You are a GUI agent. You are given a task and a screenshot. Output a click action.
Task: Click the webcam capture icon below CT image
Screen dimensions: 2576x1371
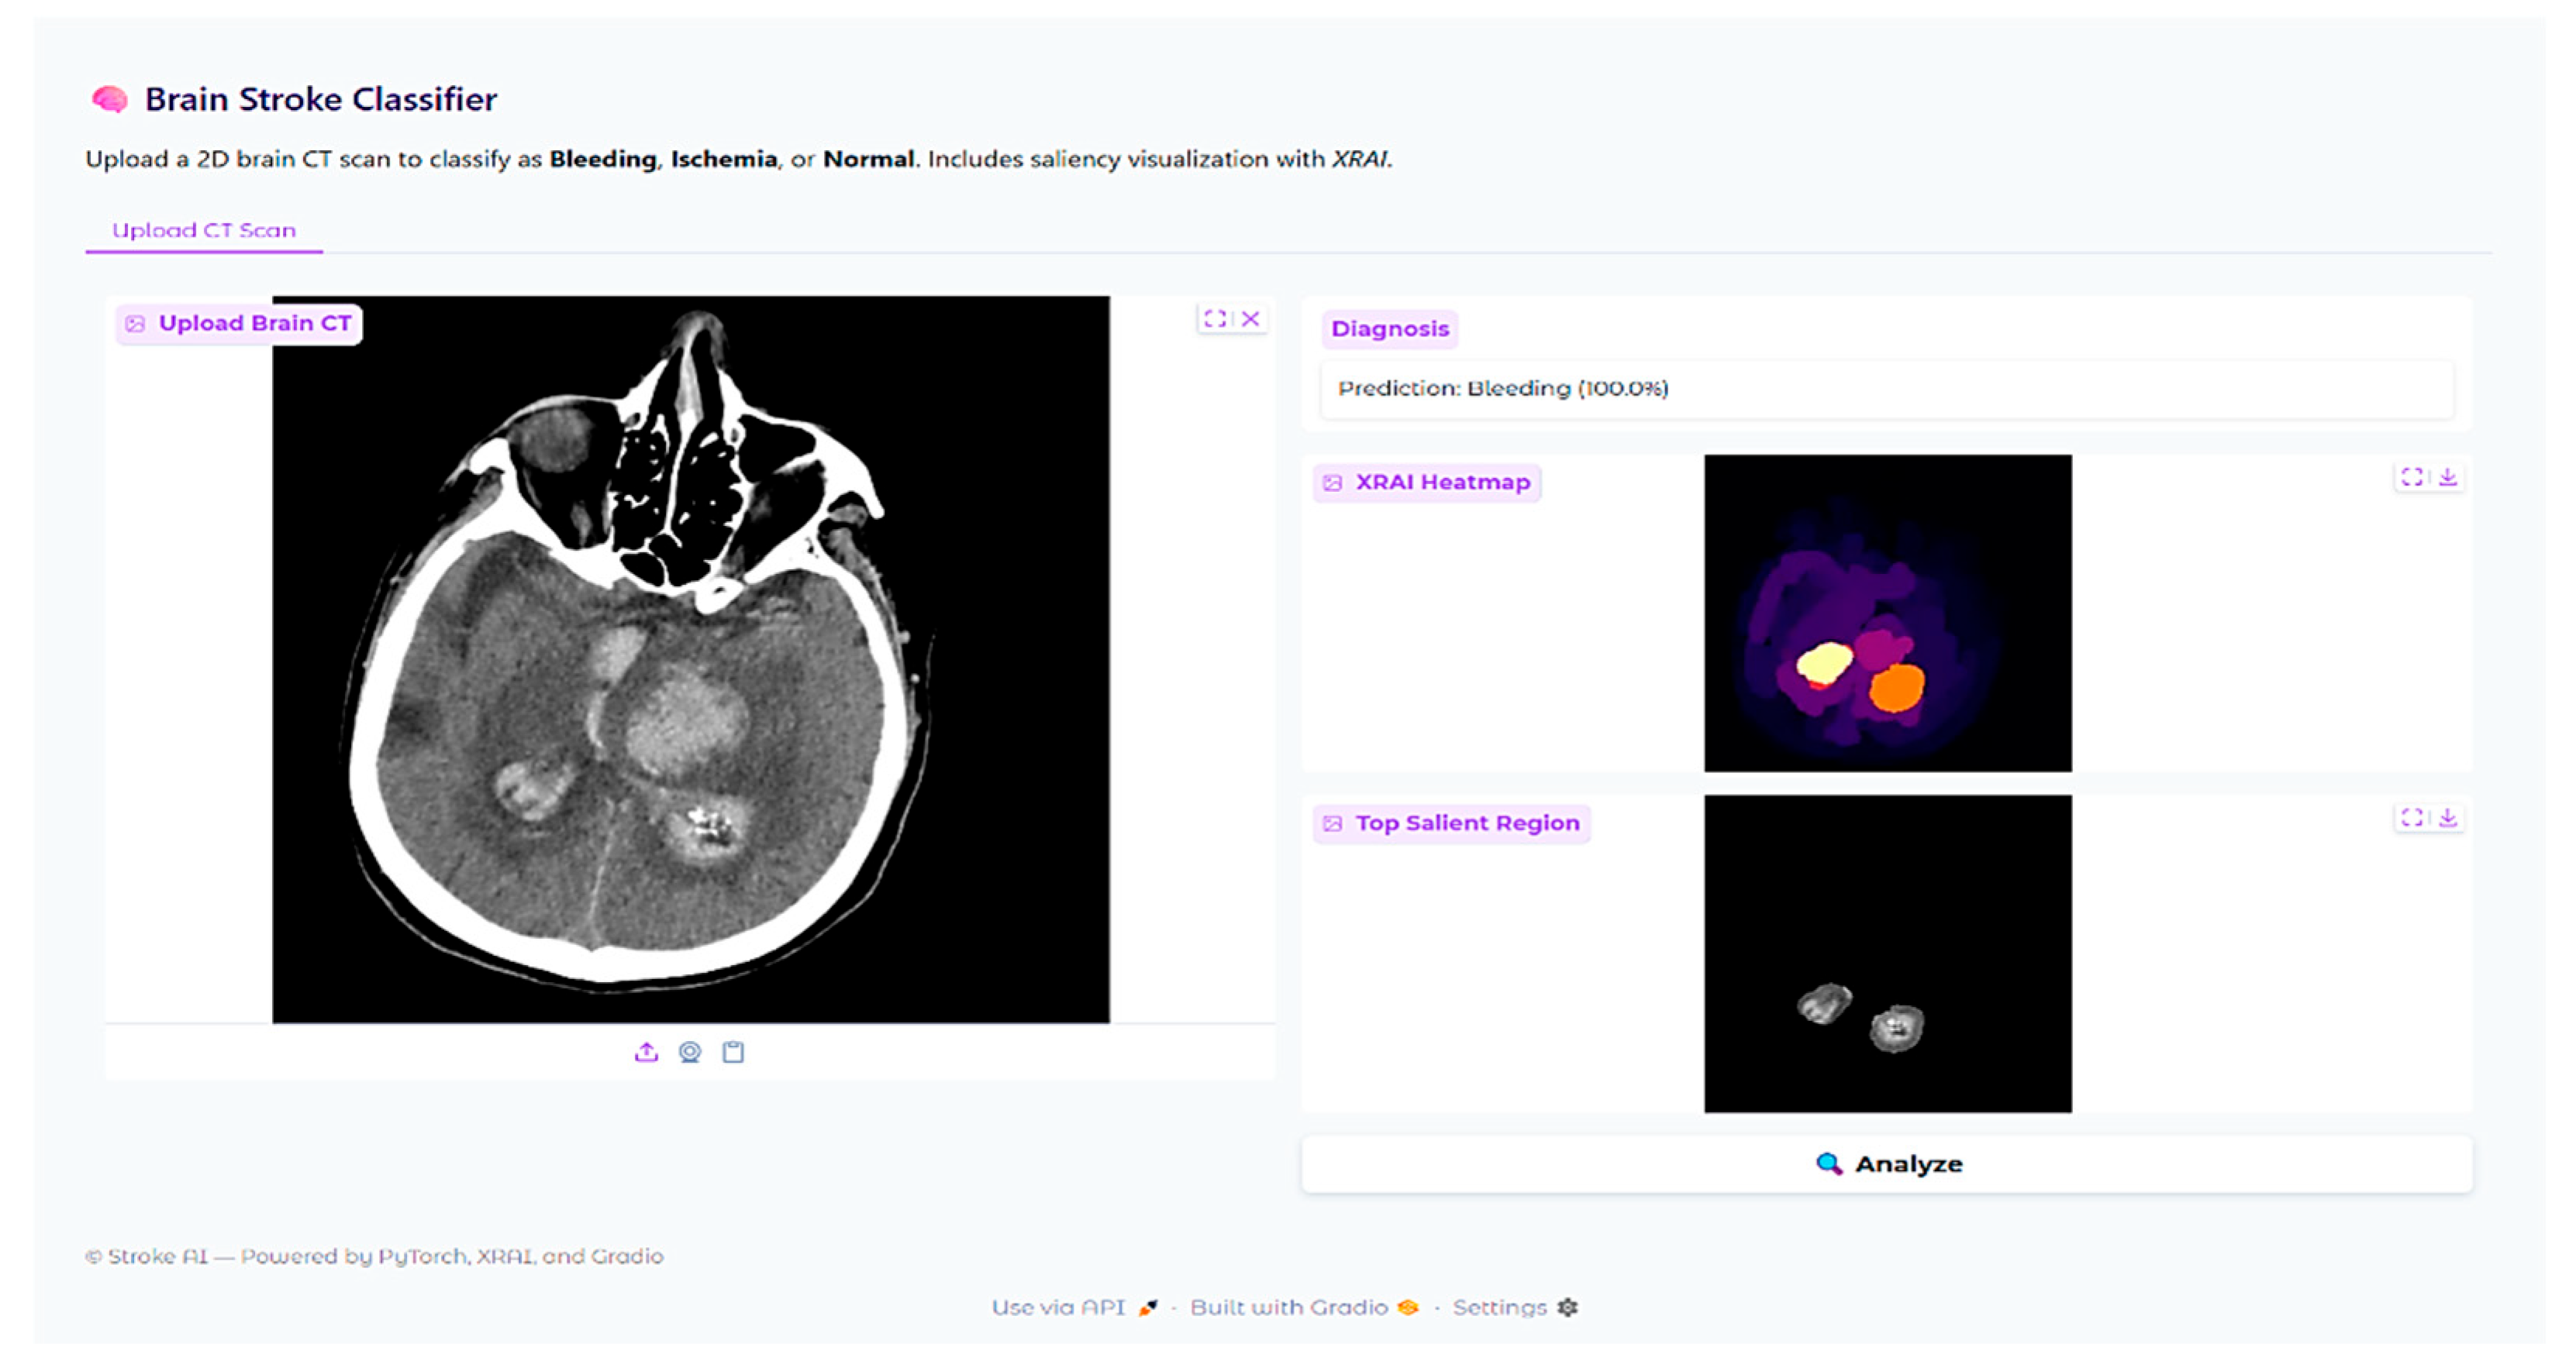click(689, 1051)
